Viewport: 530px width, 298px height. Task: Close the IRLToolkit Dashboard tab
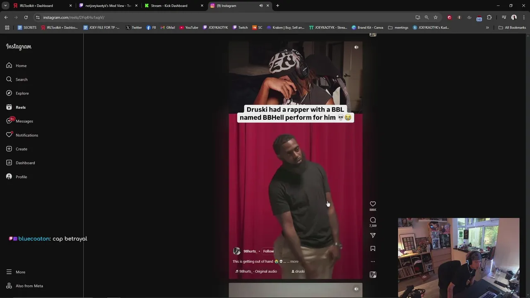[70, 6]
